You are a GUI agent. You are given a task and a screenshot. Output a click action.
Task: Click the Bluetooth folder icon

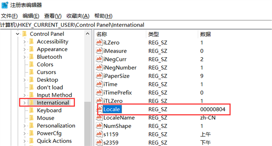[x=32, y=57]
